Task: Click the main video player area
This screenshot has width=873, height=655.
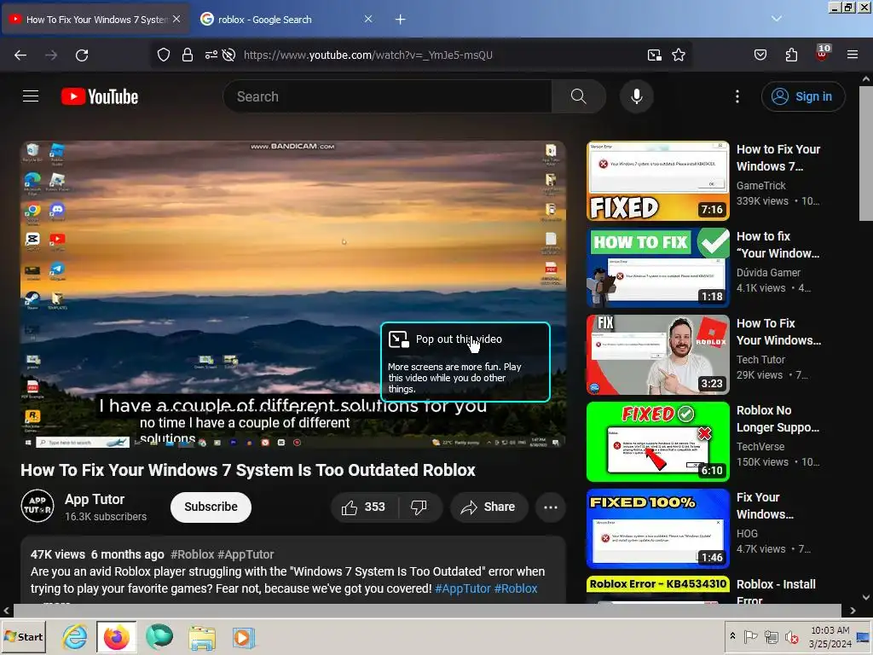Action: point(293,294)
